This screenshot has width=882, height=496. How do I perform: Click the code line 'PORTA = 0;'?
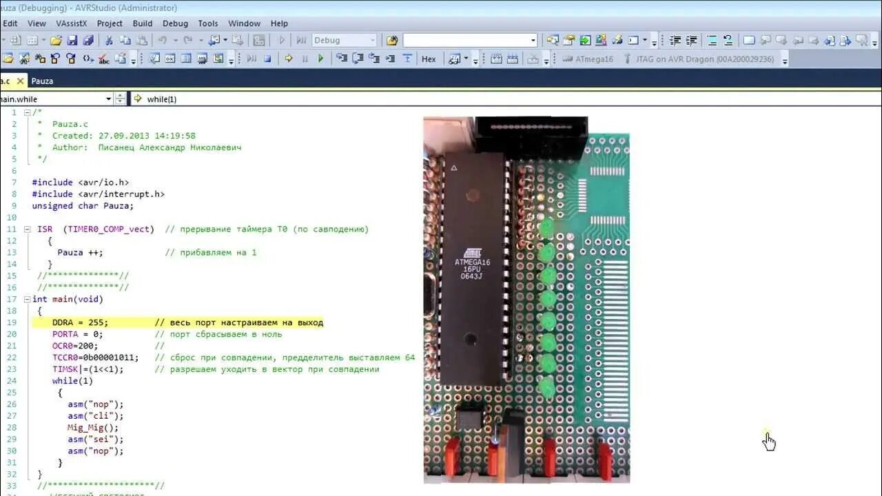pos(77,334)
